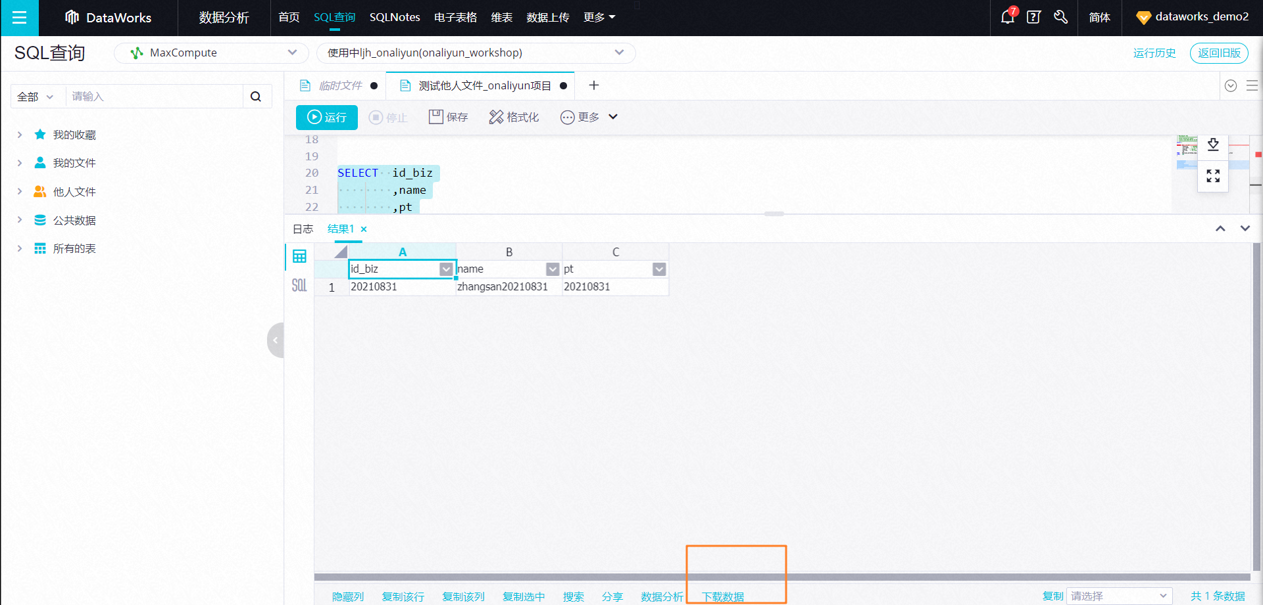
Task: Open 运行历史 run history link
Action: (1154, 53)
